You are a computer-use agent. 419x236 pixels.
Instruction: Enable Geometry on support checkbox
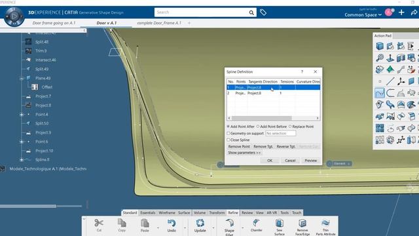(x=228, y=133)
